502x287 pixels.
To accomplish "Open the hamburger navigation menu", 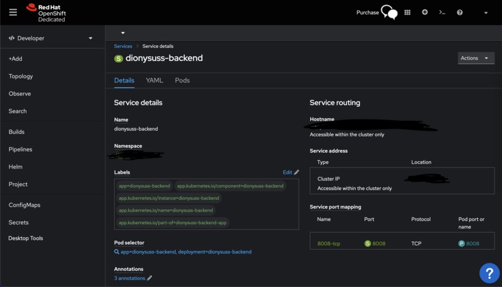I will coord(13,12).
